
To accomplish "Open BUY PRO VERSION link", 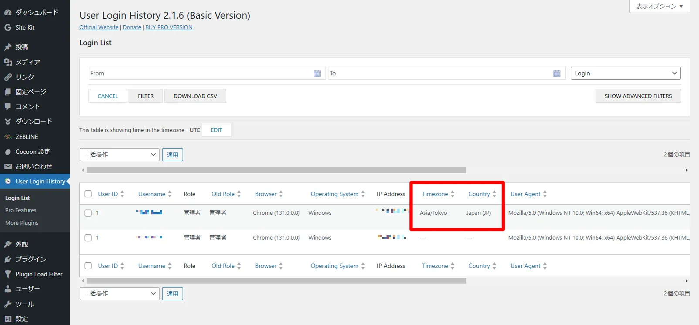I will pyautogui.click(x=169, y=27).
